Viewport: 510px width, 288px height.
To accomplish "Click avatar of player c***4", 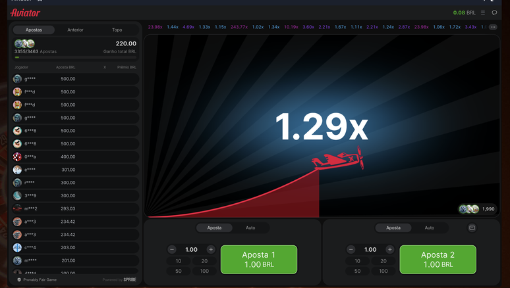I will (x=17, y=247).
